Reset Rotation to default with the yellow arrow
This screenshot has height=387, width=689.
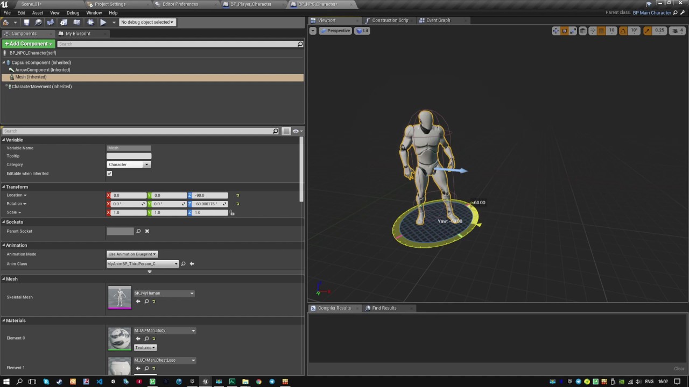pyautogui.click(x=237, y=204)
